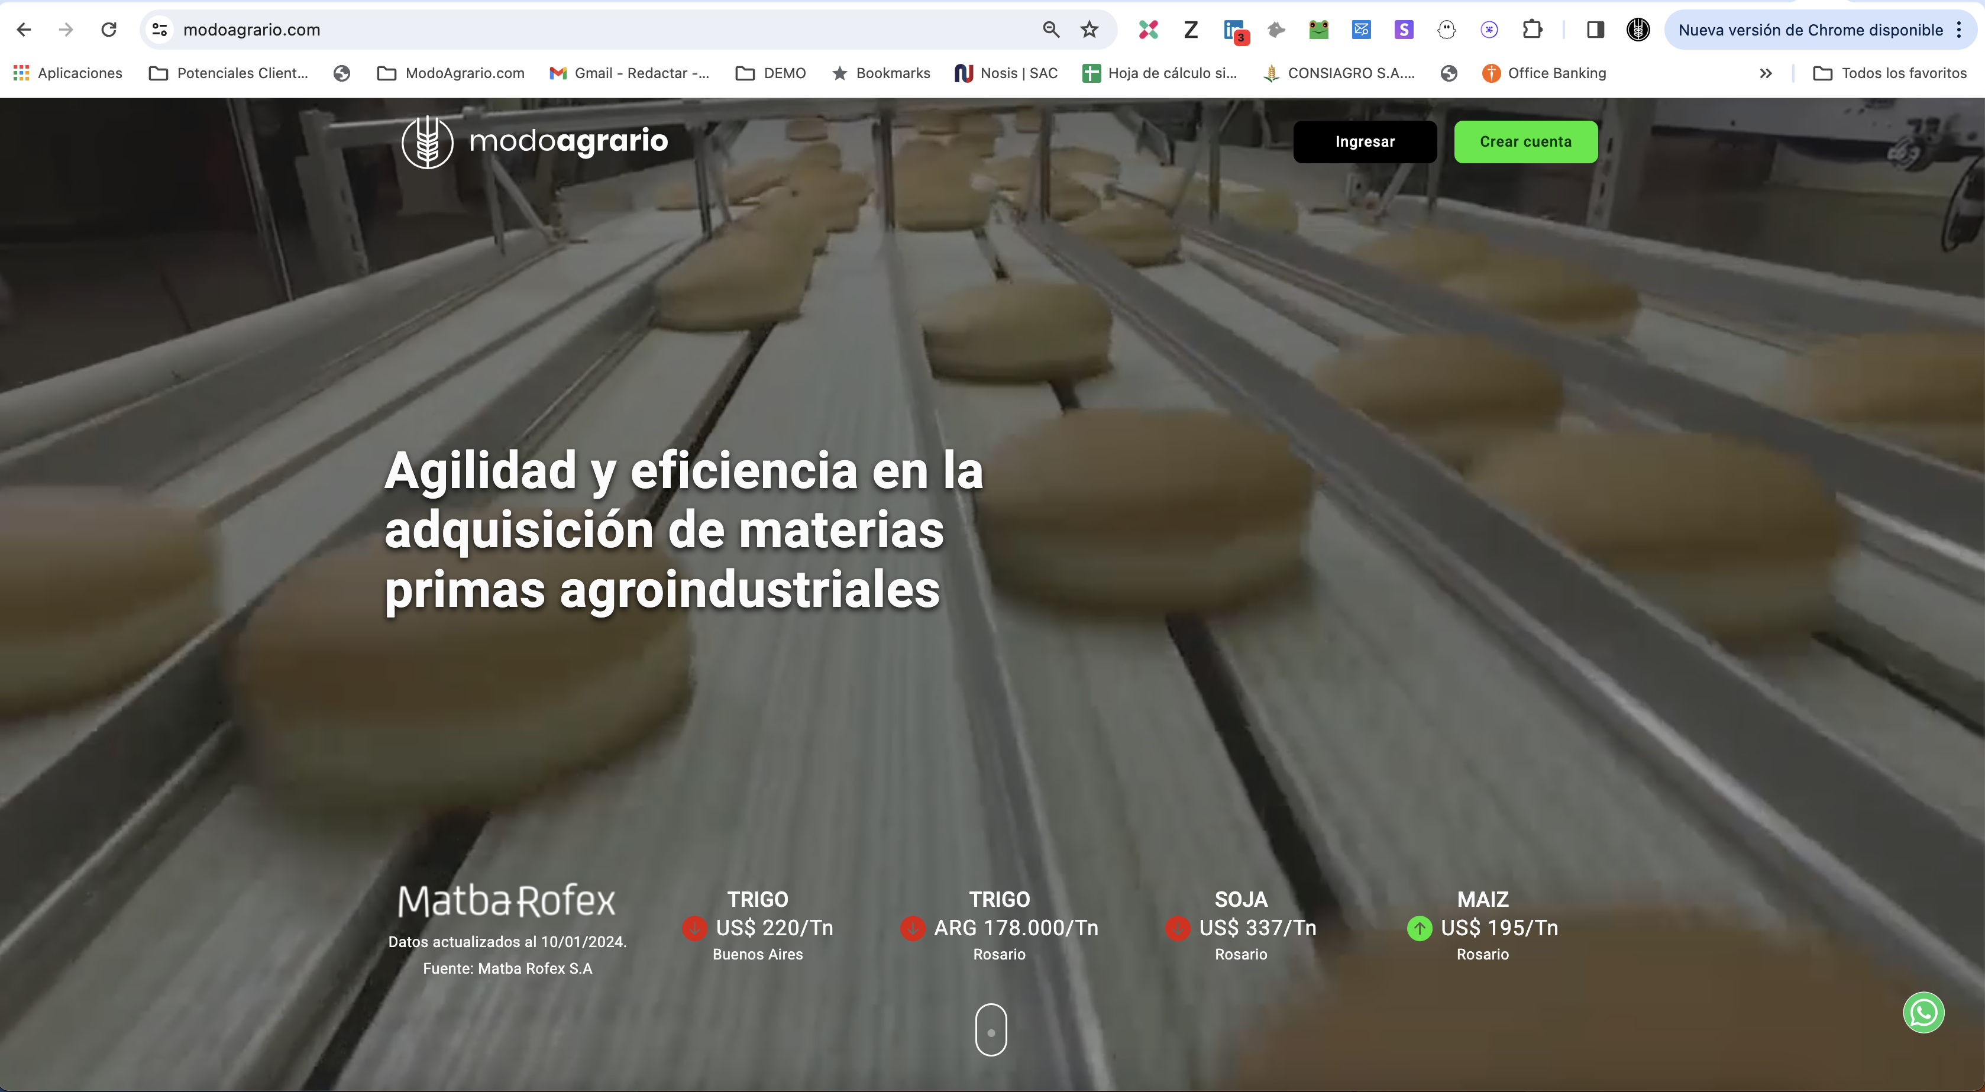Open the colorful X extension icon
1985x1092 pixels.
(1148, 30)
